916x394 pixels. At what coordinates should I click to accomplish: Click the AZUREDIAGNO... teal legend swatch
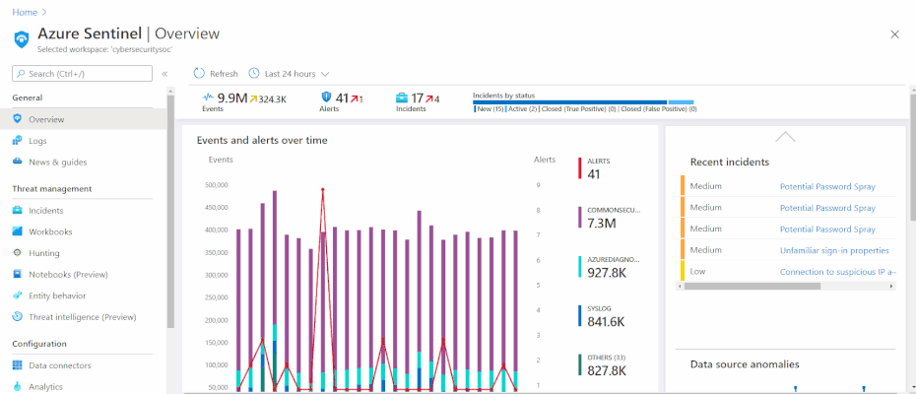tap(579, 267)
